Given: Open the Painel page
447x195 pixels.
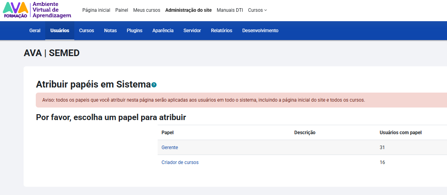Looking at the screenshot, I should click(122, 10).
